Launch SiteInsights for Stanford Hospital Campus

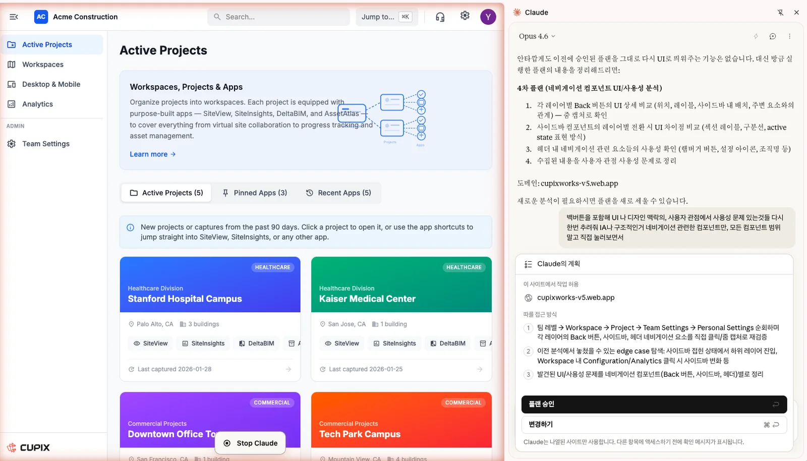point(203,343)
